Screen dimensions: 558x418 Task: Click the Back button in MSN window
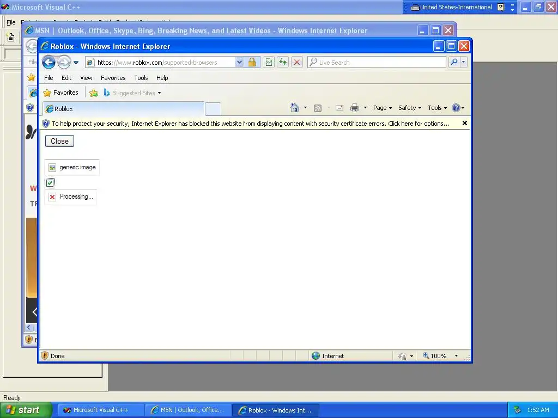[32, 46]
